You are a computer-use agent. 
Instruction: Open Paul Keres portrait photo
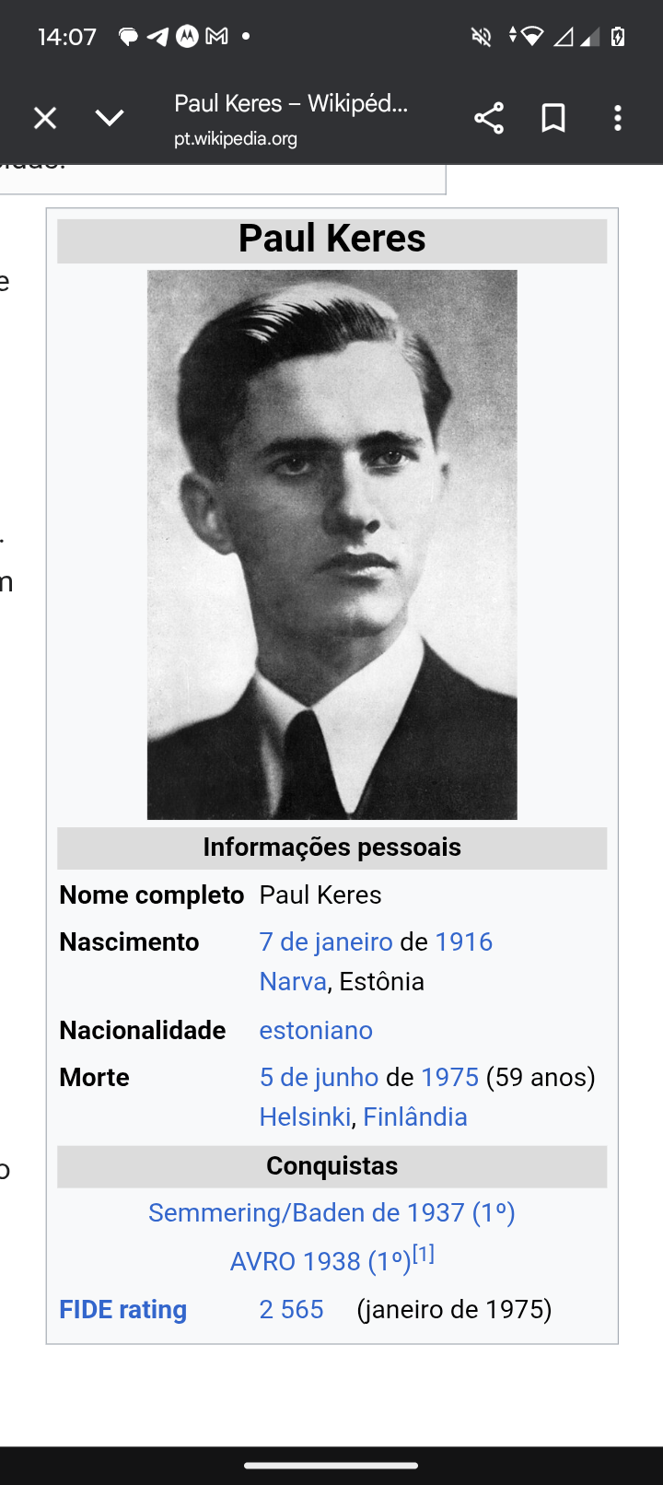tap(332, 544)
